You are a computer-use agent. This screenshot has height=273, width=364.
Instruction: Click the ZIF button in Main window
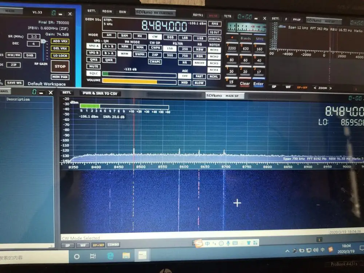[13, 65]
